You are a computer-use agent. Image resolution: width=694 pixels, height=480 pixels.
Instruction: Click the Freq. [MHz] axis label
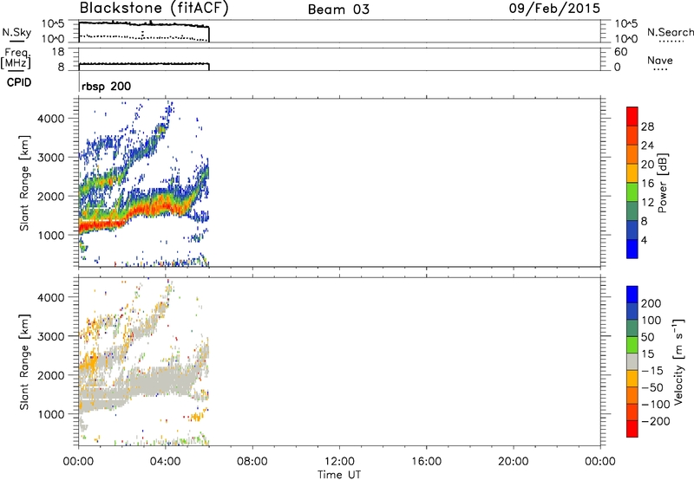pyautogui.click(x=16, y=59)
